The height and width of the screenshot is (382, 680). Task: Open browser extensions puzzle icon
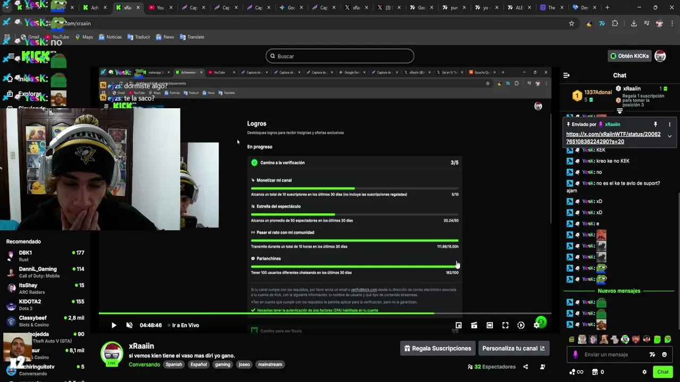coord(615,23)
